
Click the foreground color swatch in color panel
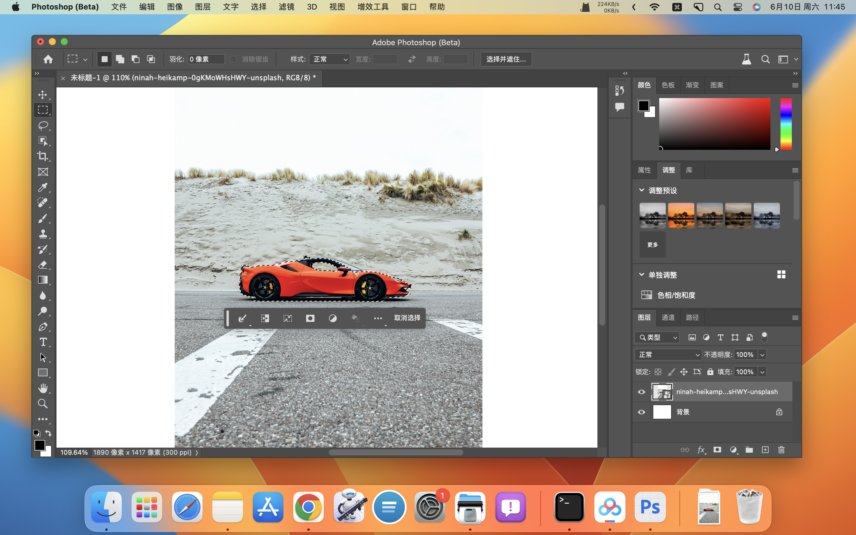click(x=643, y=106)
